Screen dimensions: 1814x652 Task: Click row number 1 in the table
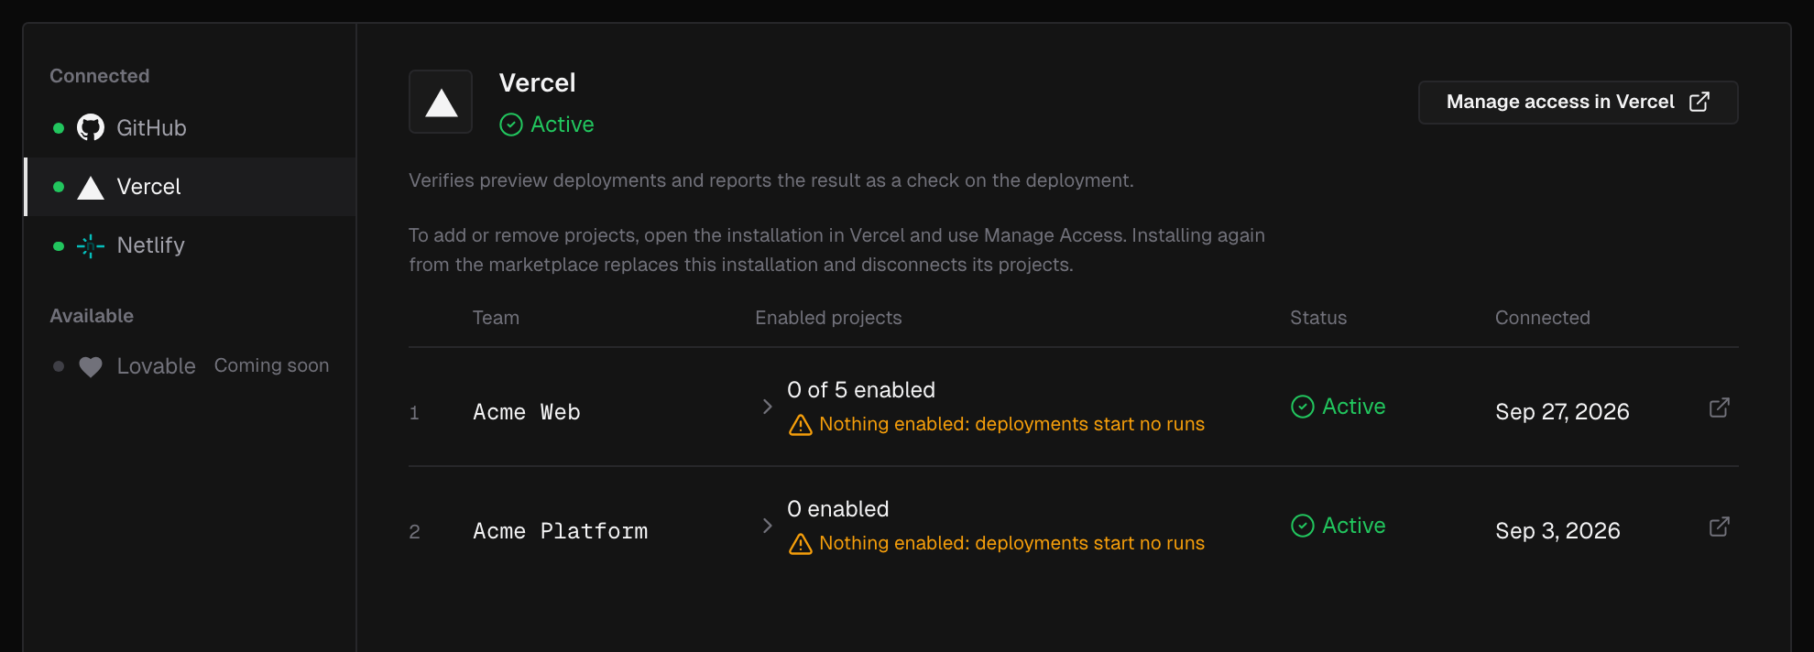click(x=414, y=413)
